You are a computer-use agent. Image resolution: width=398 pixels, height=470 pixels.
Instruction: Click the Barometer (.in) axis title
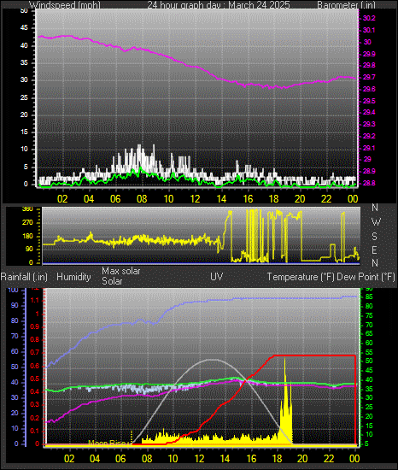tap(346, 5)
